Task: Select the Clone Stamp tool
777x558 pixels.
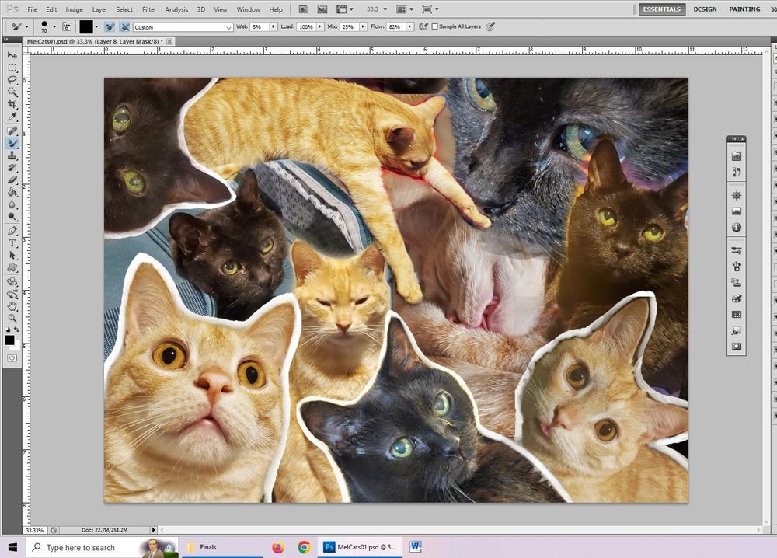Action: [x=12, y=155]
